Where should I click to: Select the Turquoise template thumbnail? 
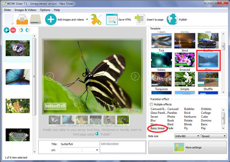(161, 79)
